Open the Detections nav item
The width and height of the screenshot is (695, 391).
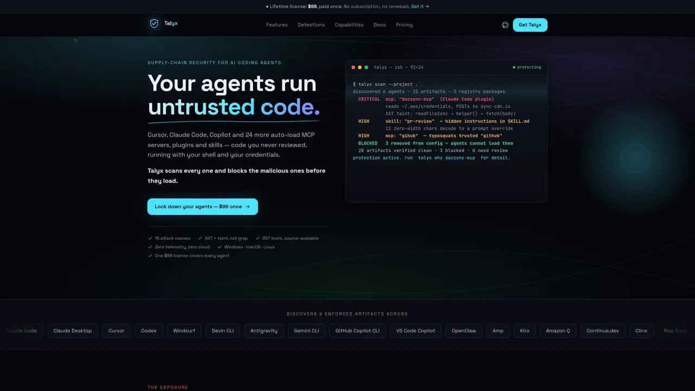pos(311,25)
